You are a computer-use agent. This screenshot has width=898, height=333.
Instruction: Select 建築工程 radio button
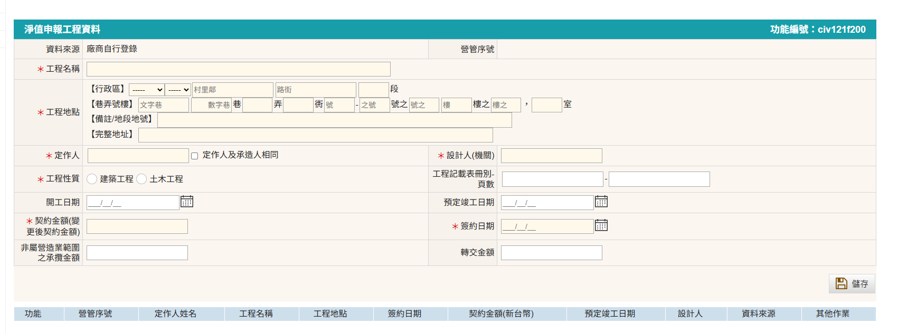click(x=92, y=179)
